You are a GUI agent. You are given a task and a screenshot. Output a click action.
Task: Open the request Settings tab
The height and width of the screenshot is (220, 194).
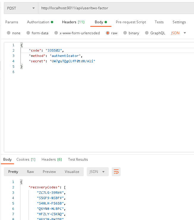(x=179, y=22)
